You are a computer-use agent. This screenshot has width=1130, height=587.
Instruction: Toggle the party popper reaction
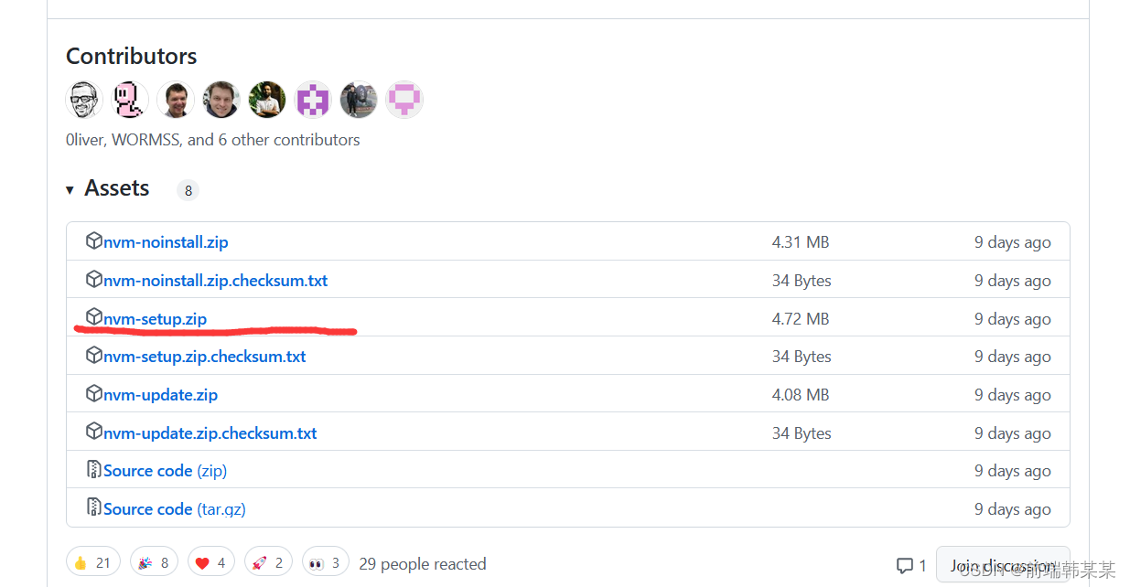coord(154,563)
